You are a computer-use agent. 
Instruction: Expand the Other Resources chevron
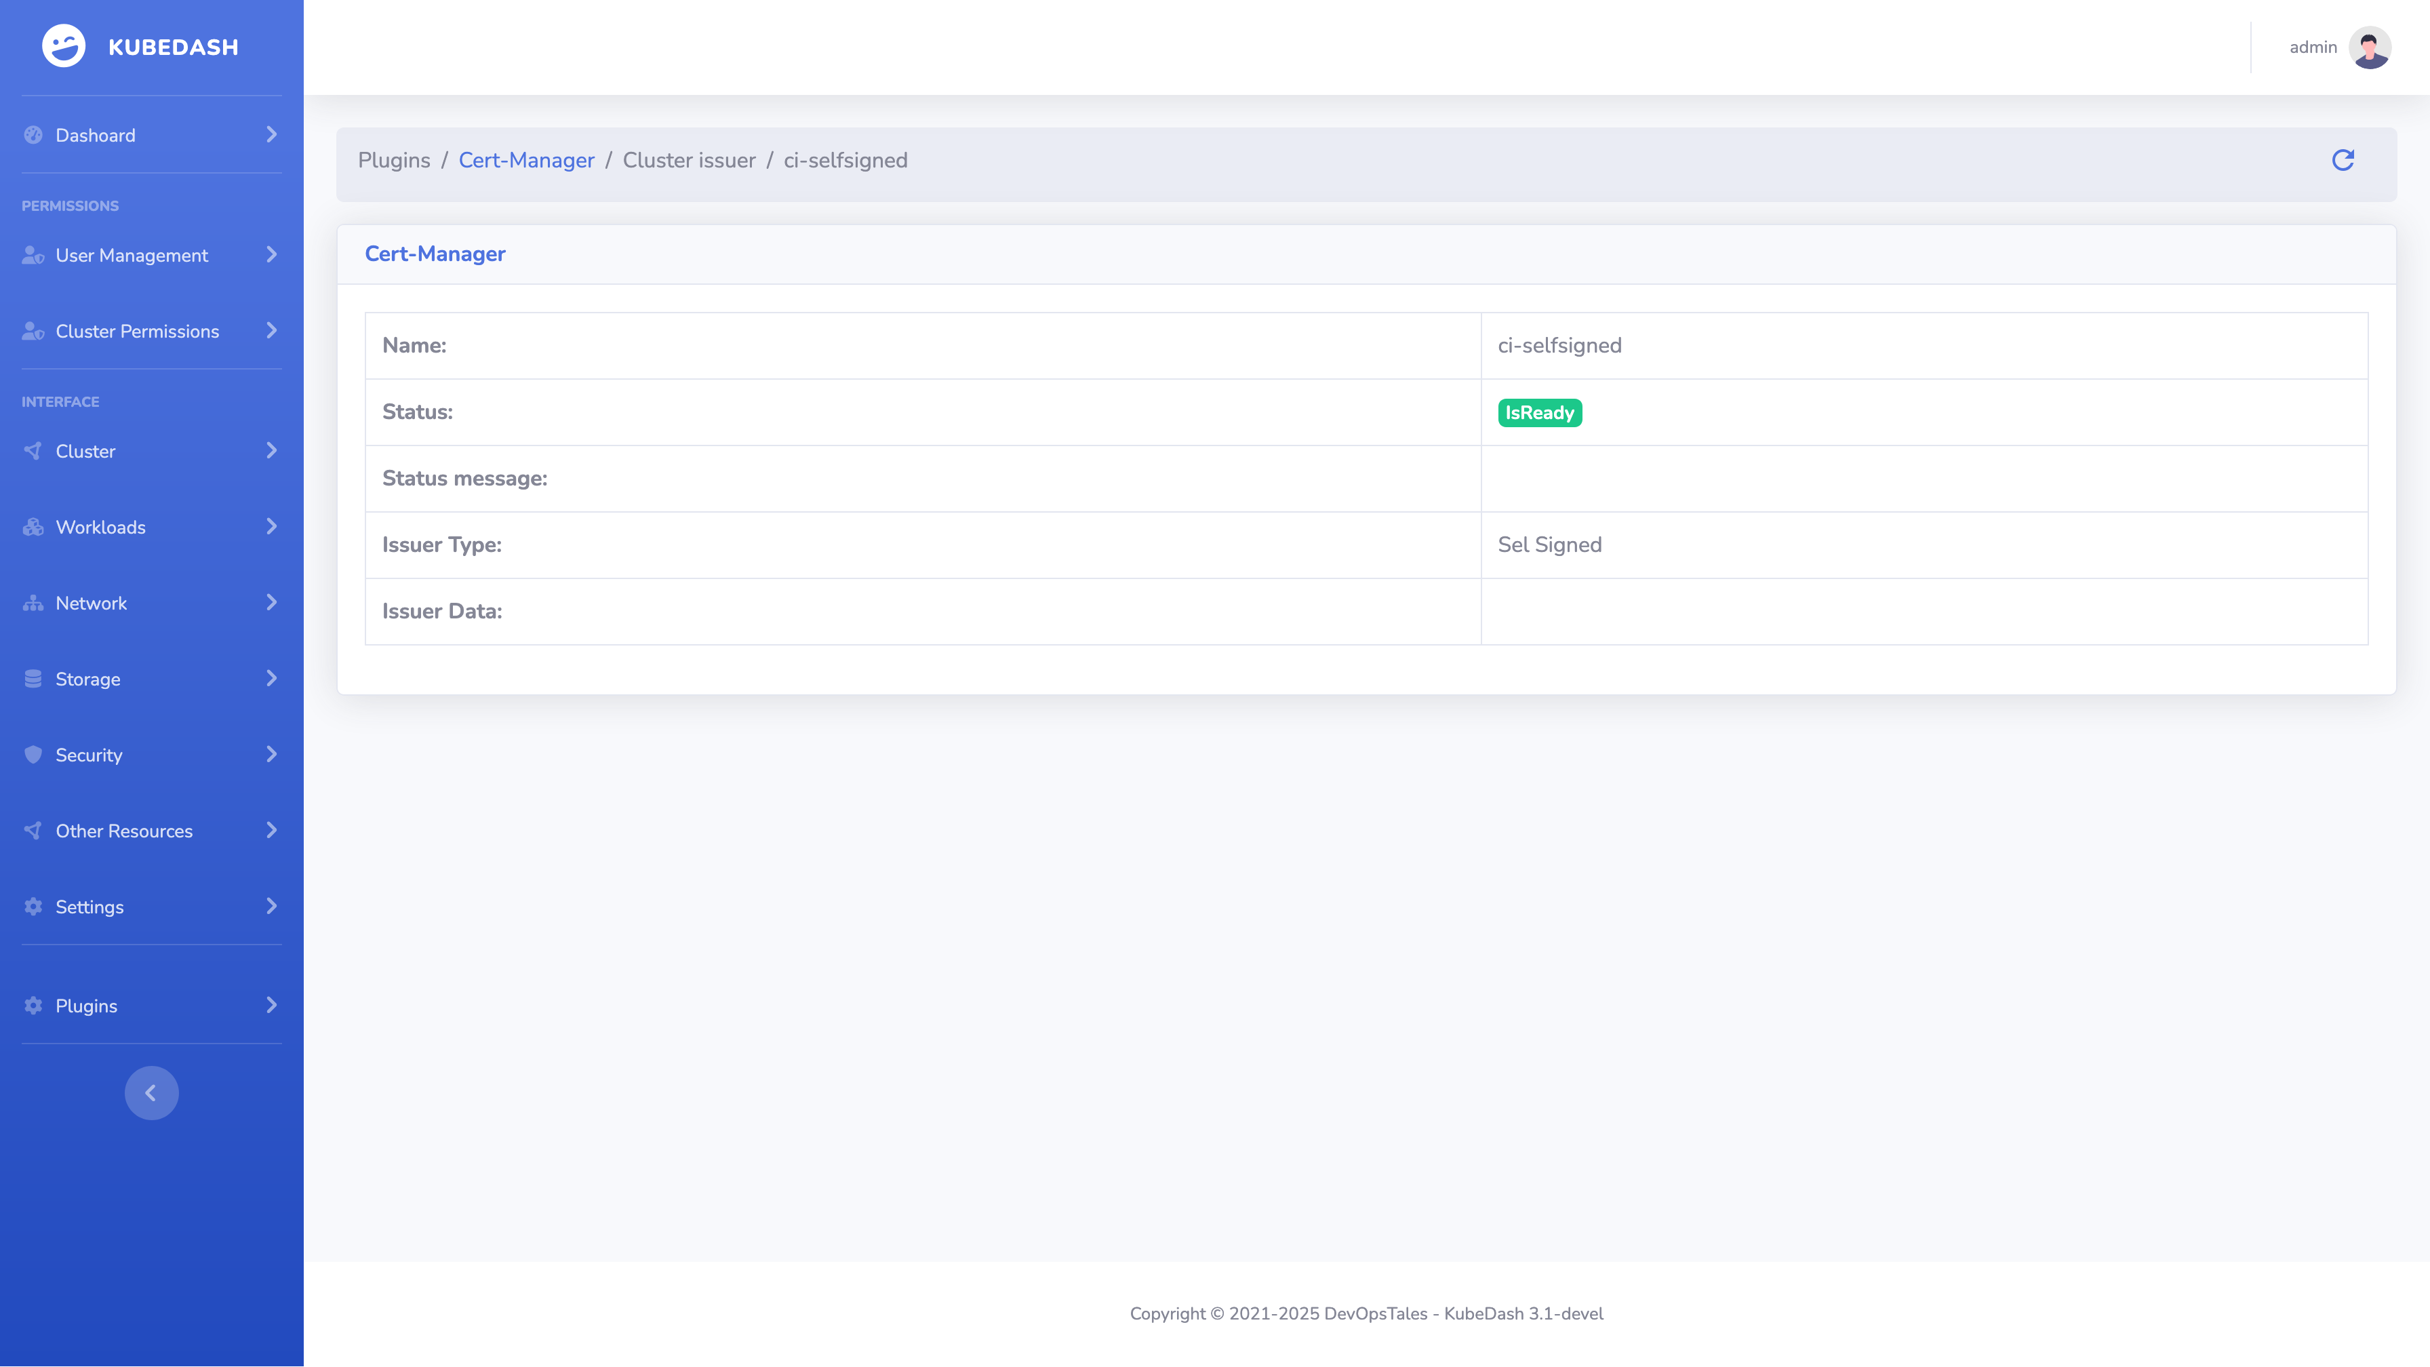click(x=272, y=830)
